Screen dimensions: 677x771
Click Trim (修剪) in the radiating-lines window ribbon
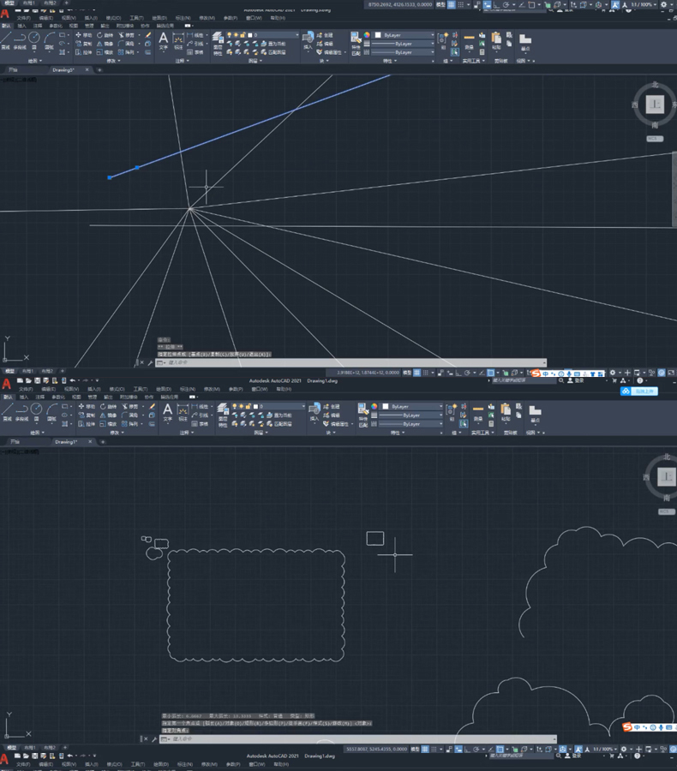pyautogui.click(x=127, y=35)
